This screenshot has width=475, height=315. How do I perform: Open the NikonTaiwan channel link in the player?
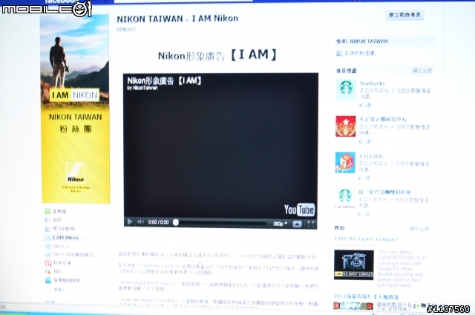click(x=142, y=88)
